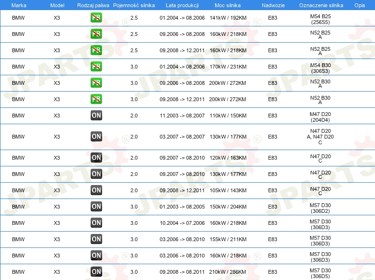Click engine code M57 D30 (306D2)
Viewport: 375px width, 280px height.
320,208
